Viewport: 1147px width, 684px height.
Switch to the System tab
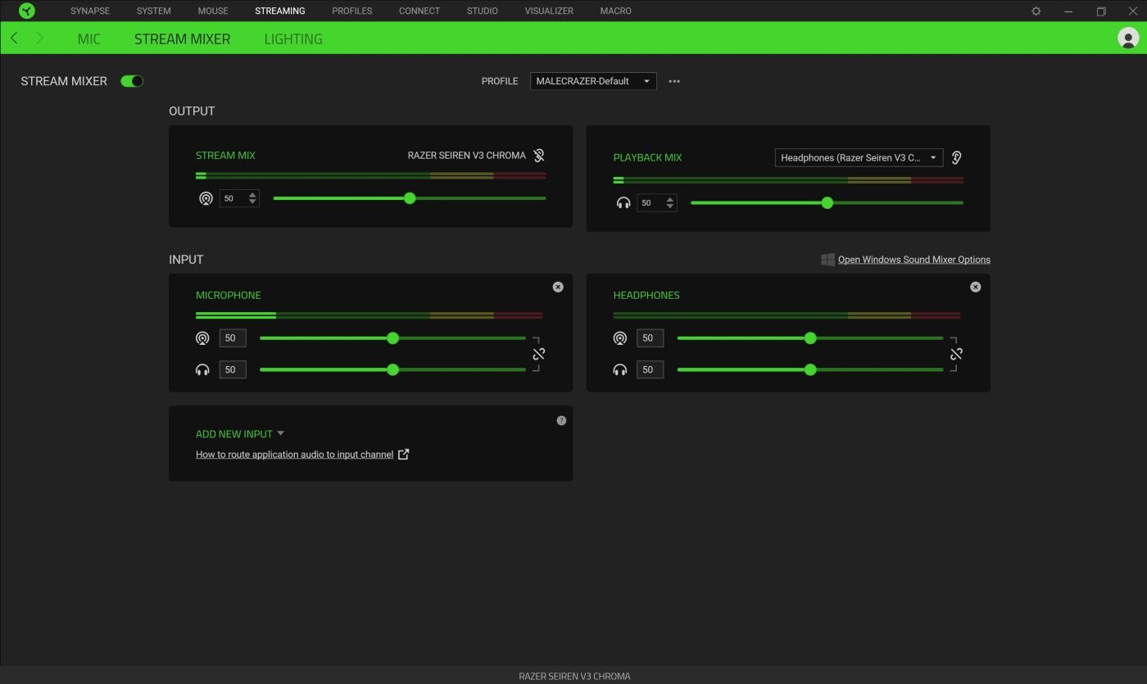tap(154, 11)
